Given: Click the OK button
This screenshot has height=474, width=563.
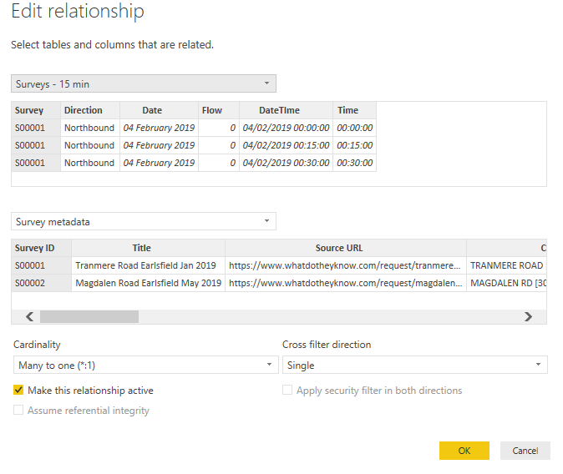Looking at the screenshot, I should click(464, 451).
